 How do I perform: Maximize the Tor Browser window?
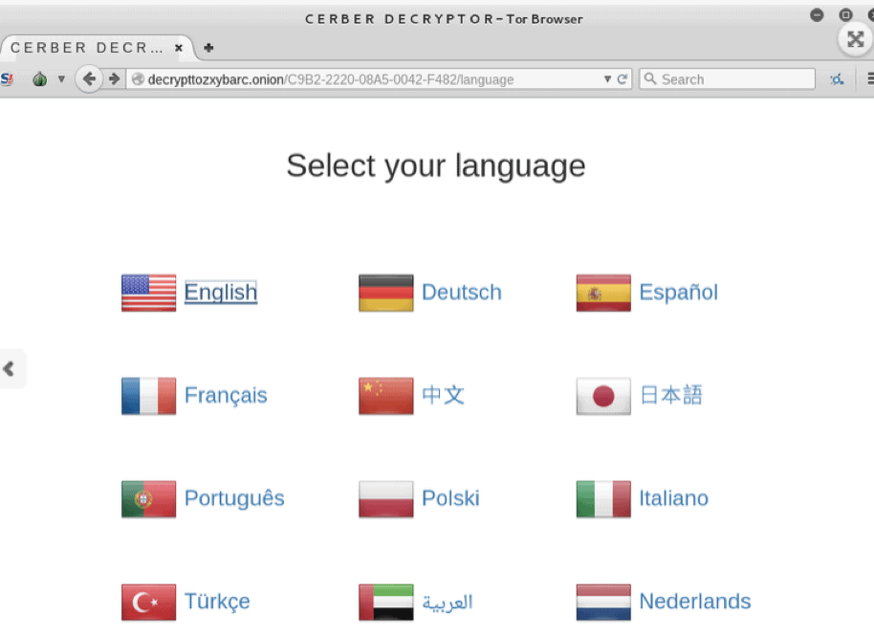pos(845,15)
